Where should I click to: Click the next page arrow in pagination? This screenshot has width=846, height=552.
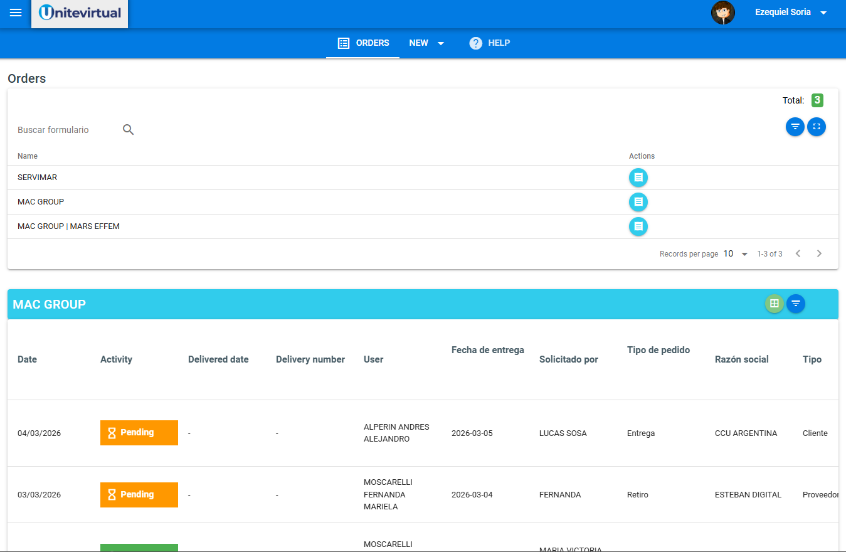819,253
